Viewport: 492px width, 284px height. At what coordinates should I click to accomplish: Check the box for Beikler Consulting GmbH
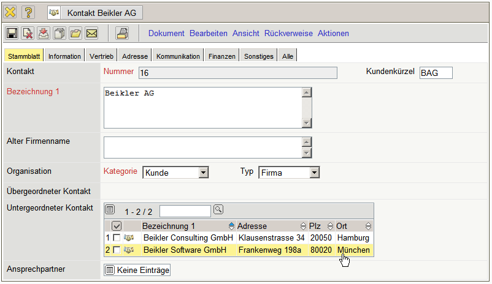point(117,237)
